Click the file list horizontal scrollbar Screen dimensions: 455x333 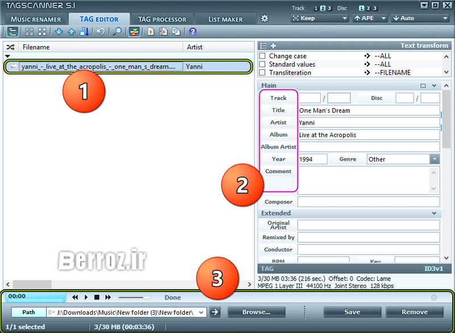click(129, 284)
